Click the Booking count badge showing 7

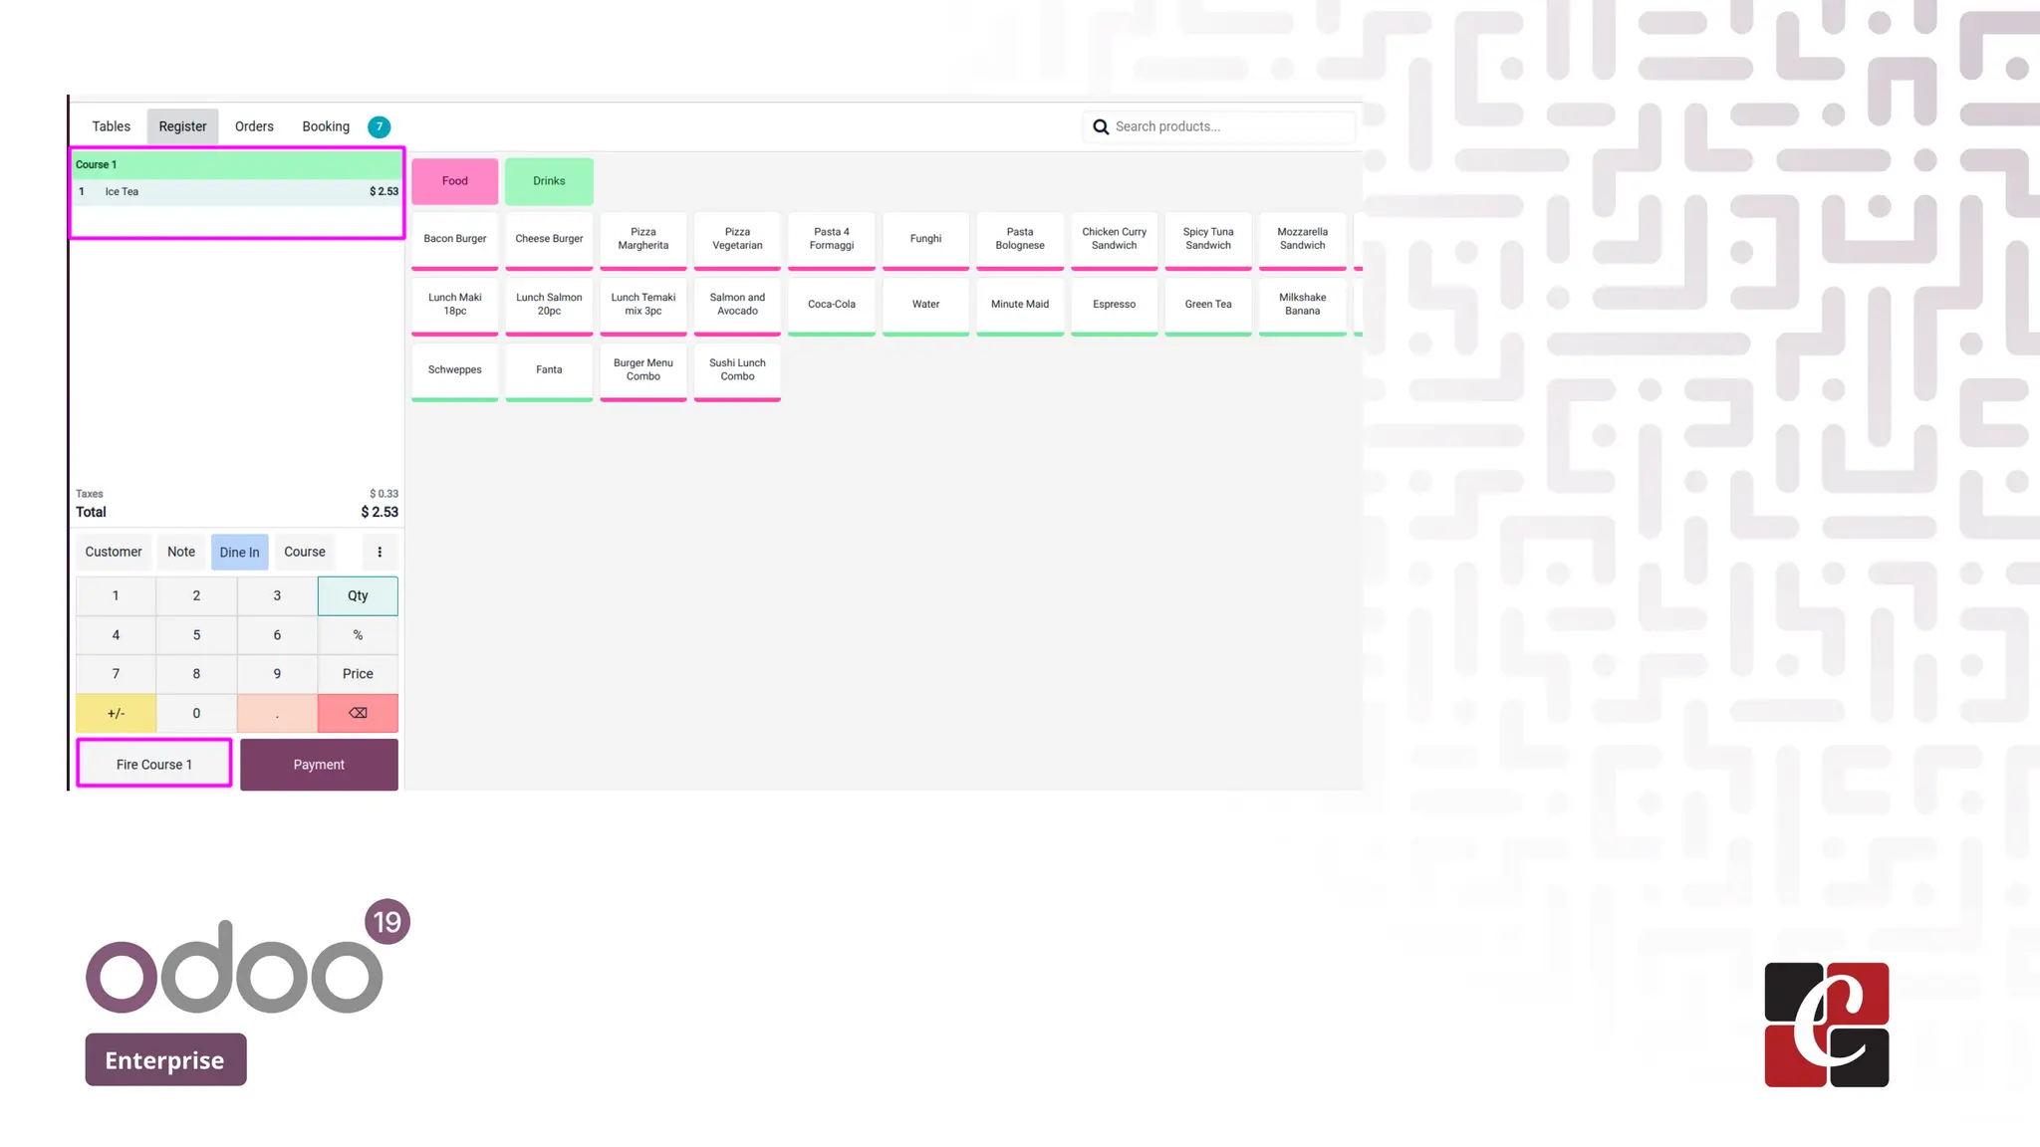(x=379, y=126)
